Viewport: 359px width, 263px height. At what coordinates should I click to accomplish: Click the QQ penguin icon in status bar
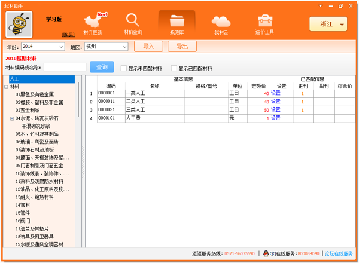[266, 254]
